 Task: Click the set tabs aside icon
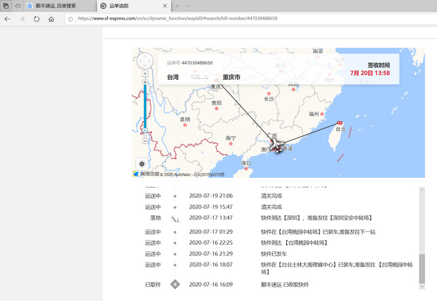coord(18,6)
